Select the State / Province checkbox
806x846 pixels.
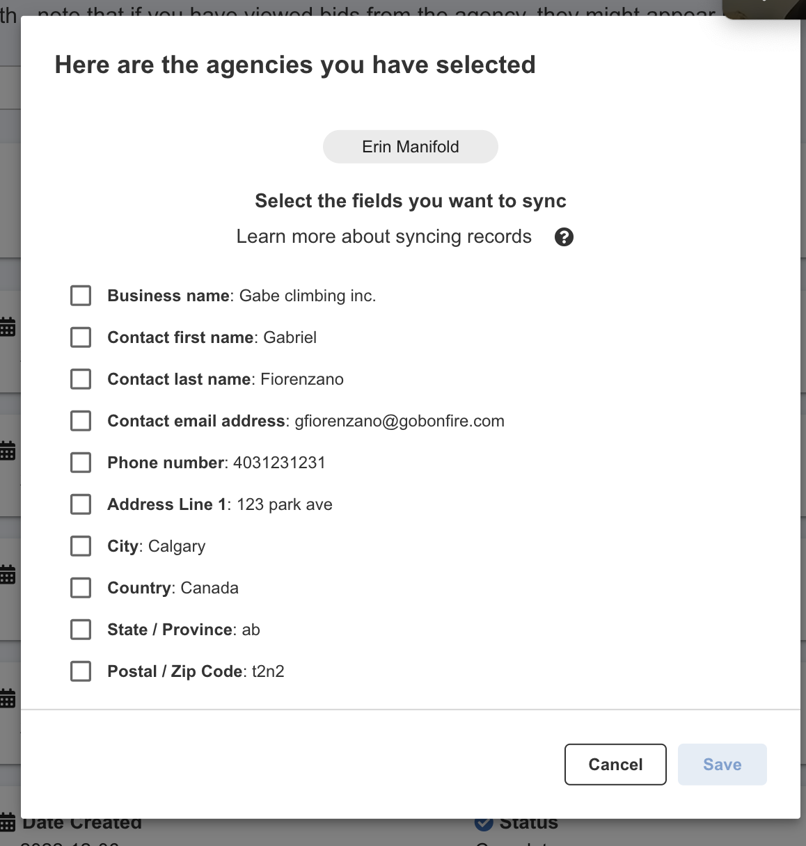click(81, 630)
